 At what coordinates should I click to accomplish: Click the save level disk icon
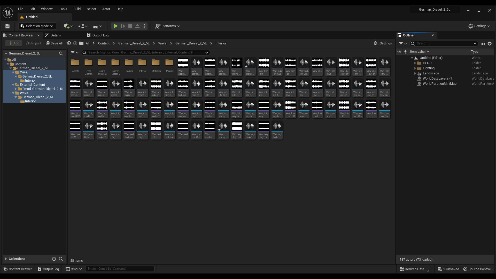point(7,26)
